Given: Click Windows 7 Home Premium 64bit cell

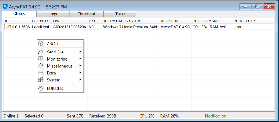Looking at the screenshot, I should [130, 27].
